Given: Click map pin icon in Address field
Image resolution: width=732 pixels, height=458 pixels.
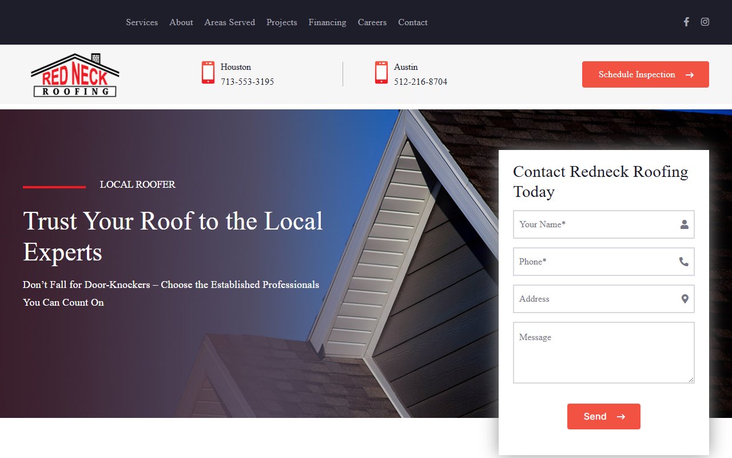Looking at the screenshot, I should click(x=685, y=299).
